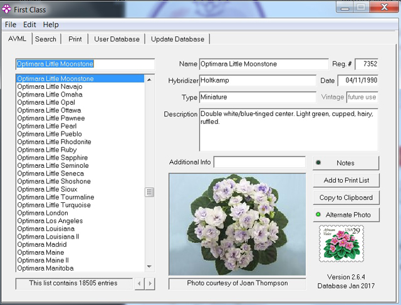This screenshot has width=401, height=305.
Task: Switch to the Search tab
Action: [x=46, y=39]
